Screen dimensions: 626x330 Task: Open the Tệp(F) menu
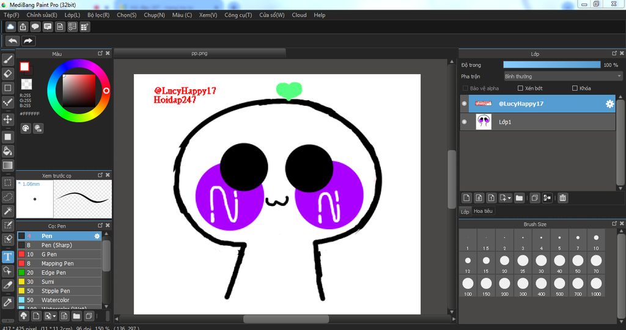(x=11, y=15)
